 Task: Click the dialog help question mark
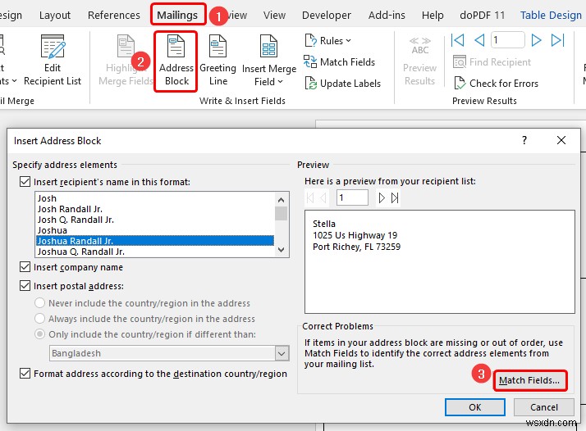[x=524, y=140]
